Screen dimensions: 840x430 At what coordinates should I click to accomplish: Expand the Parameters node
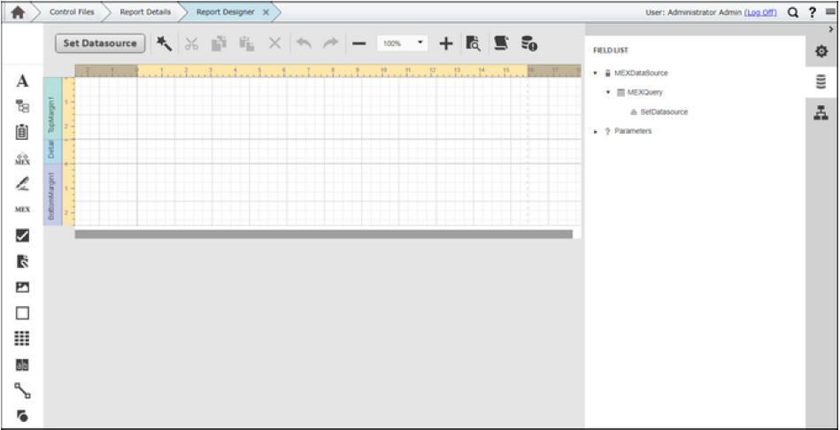pos(595,131)
